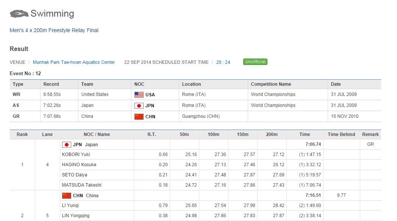The height and width of the screenshot is (221, 397).
Task: Click the green Unofficial status badge
Action: point(255,62)
